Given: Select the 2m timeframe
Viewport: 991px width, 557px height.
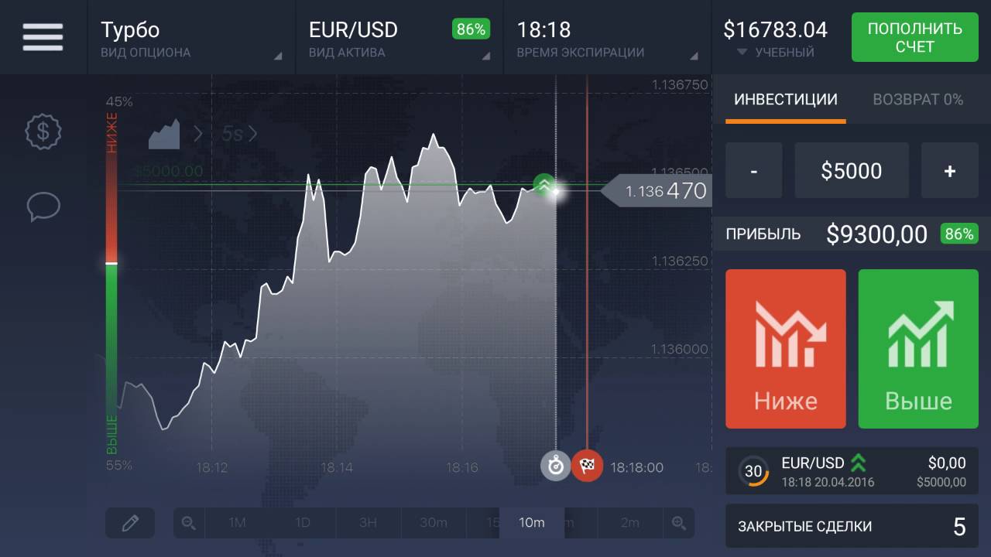Looking at the screenshot, I should (x=630, y=523).
